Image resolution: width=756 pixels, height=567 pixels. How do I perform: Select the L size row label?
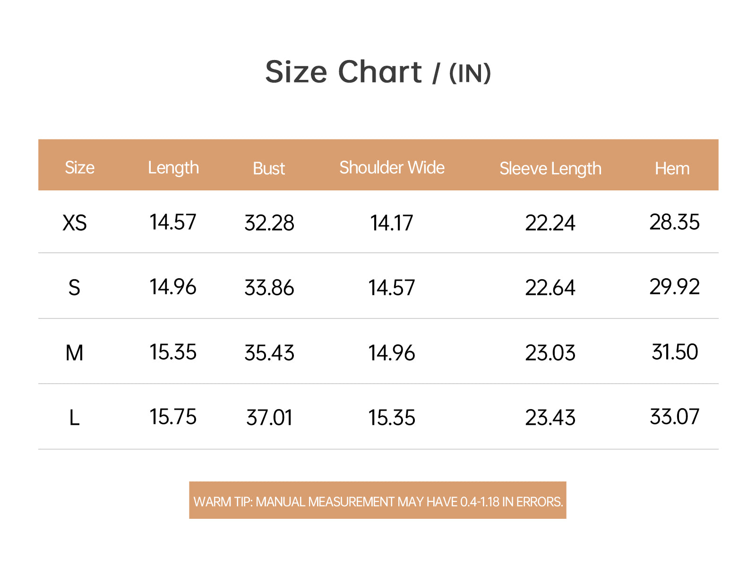click(74, 418)
